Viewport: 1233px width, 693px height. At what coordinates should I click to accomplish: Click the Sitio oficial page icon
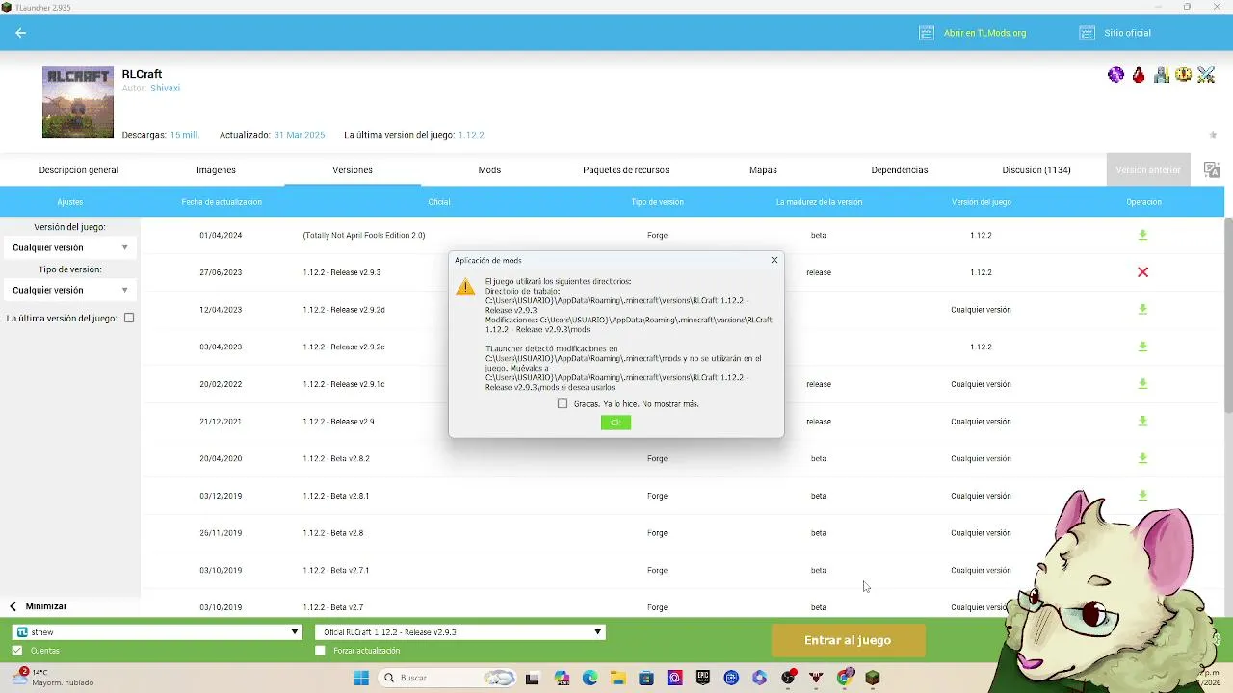click(1087, 33)
